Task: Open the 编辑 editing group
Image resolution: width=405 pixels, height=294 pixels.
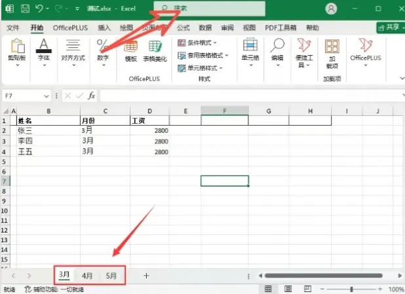Action: [277, 52]
